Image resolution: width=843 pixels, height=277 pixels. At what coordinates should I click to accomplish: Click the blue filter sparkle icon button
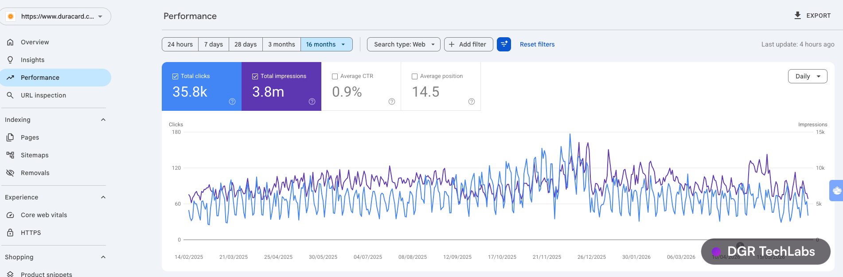pos(504,44)
